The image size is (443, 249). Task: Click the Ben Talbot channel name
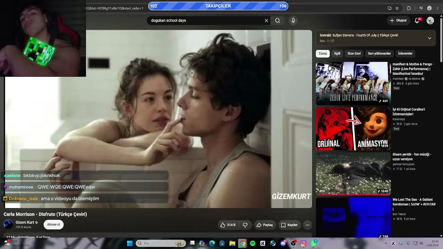[399, 214]
